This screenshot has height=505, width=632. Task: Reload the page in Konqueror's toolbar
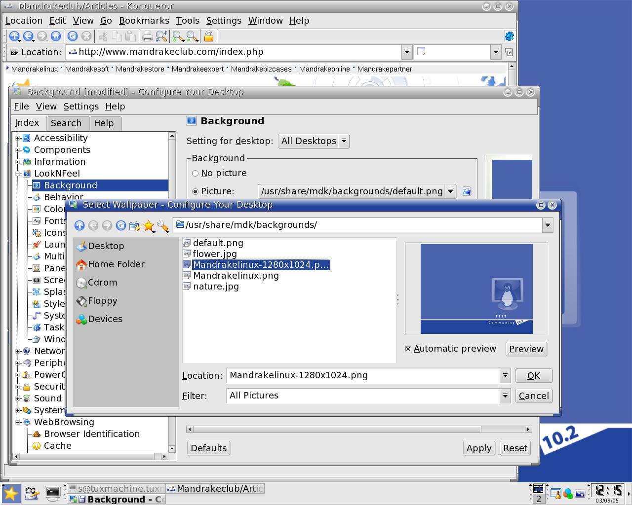click(x=73, y=36)
